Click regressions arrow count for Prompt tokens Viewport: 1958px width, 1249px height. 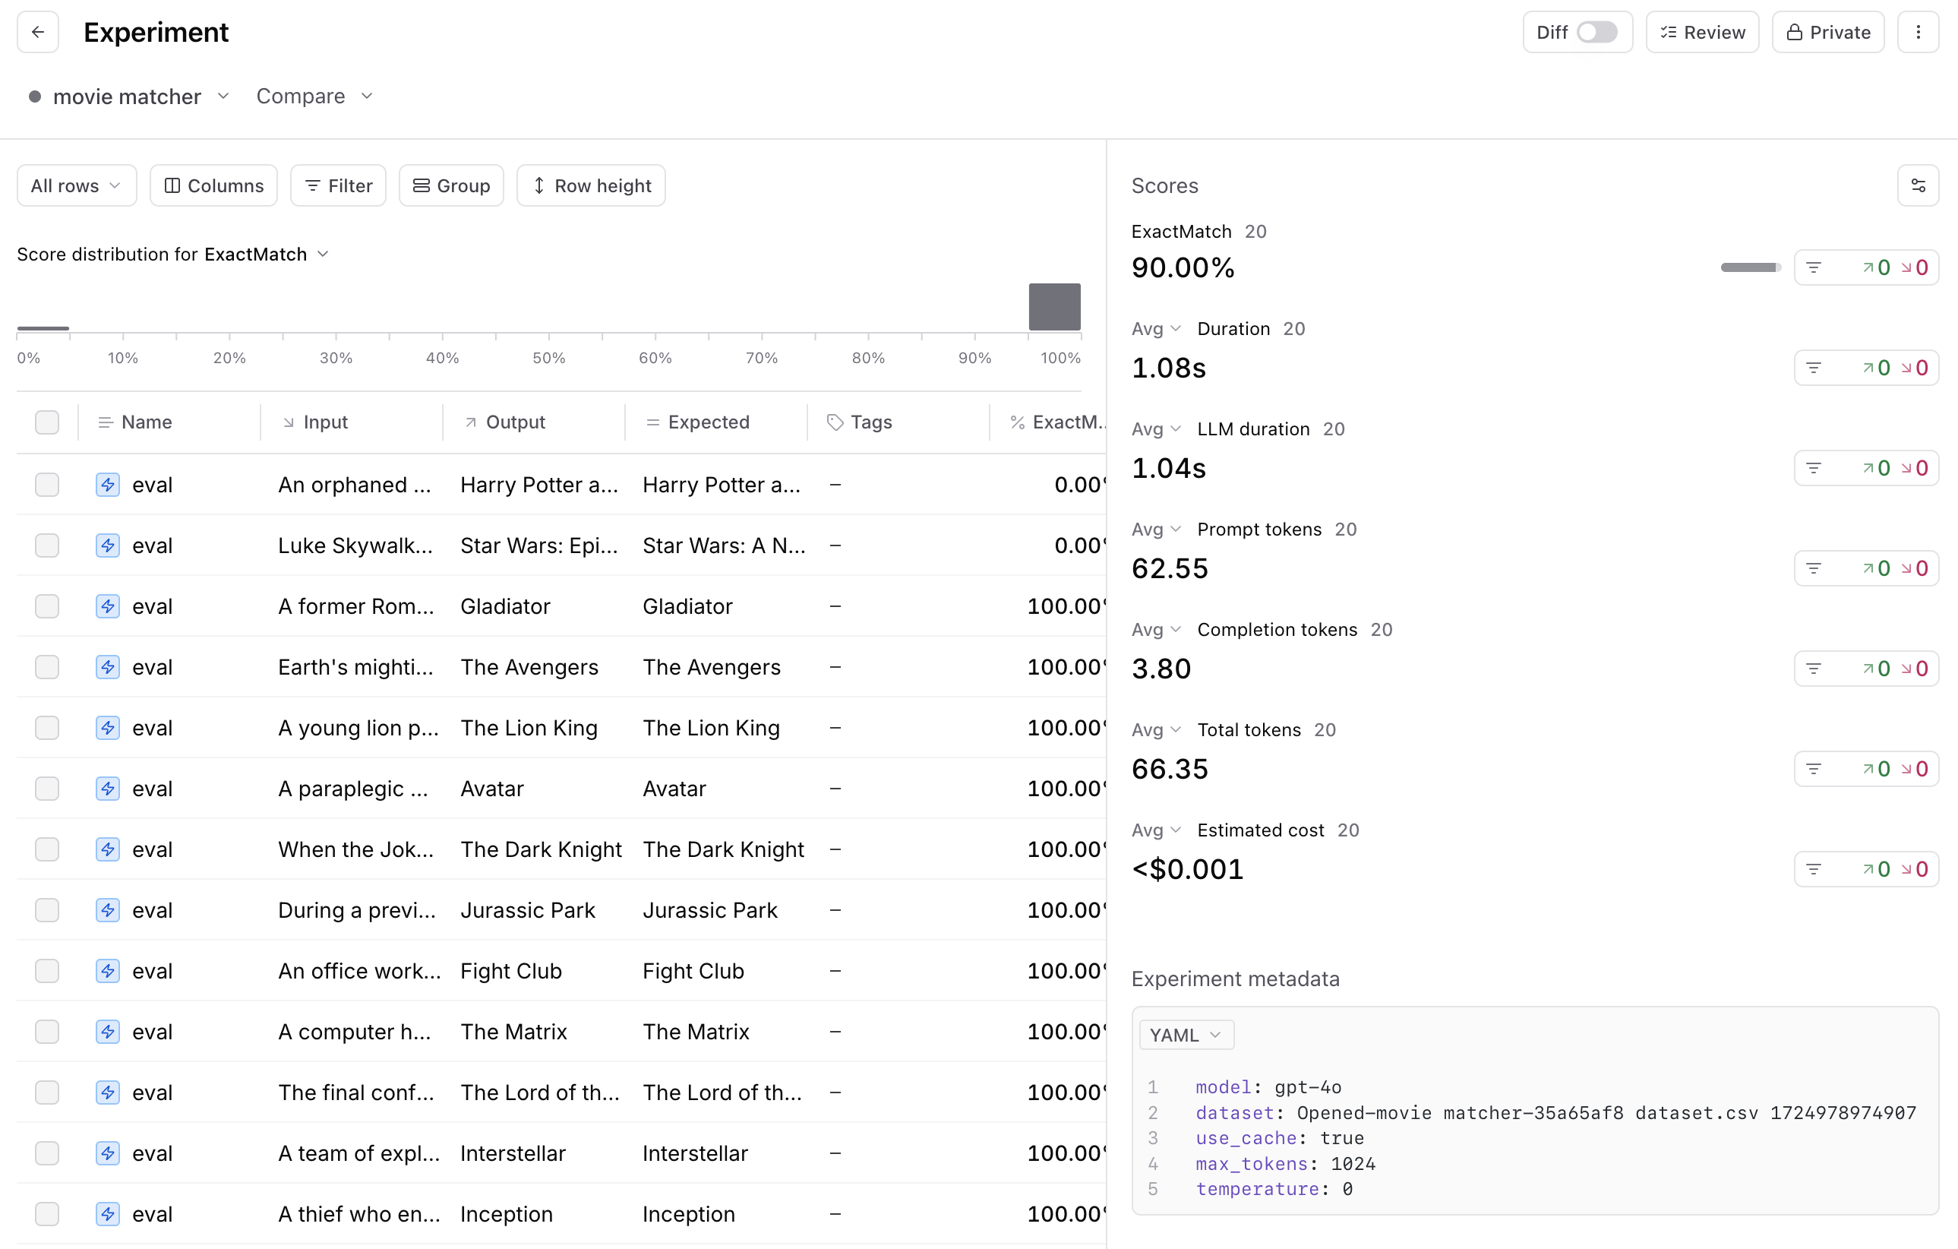[x=1915, y=568]
